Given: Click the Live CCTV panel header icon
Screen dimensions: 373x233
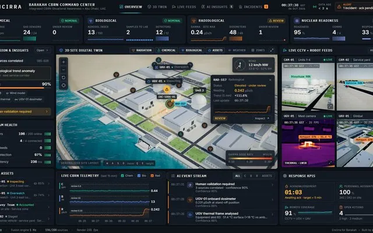Looking at the screenshot, I should click(284, 50).
